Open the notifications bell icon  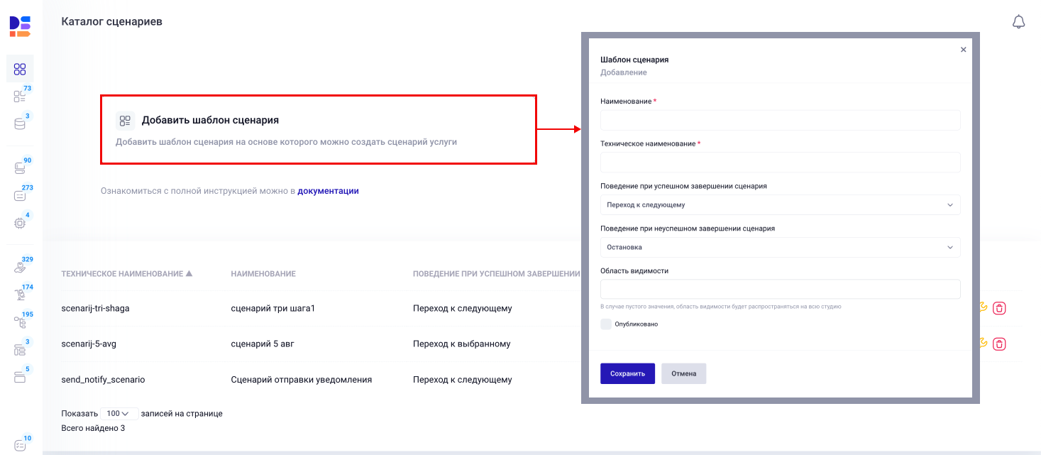pos(1019,22)
